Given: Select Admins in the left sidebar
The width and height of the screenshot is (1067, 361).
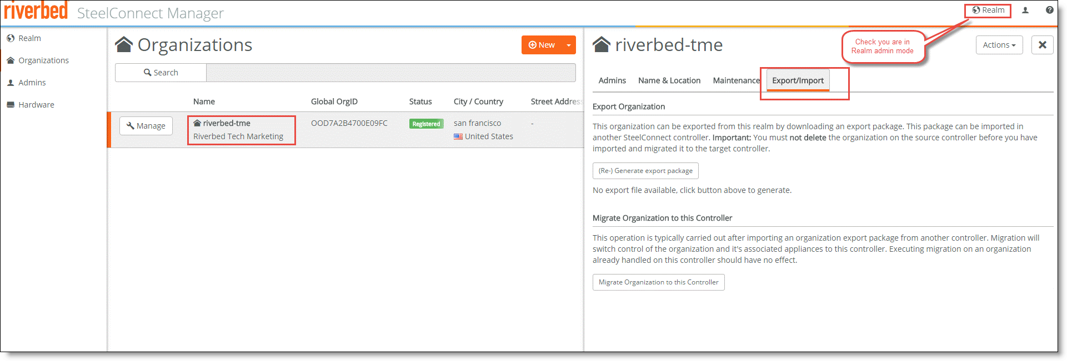Looking at the screenshot, I should tap(26, 83).
